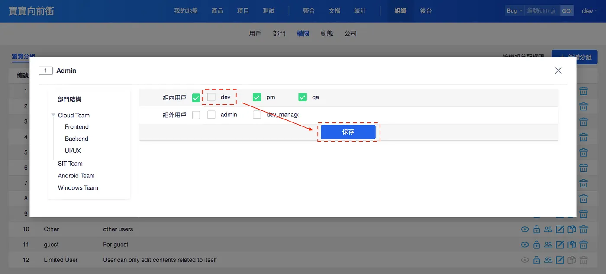Open the 組織 menu
This screenshot has width=606, height=274.
click(x=400, y=11)
